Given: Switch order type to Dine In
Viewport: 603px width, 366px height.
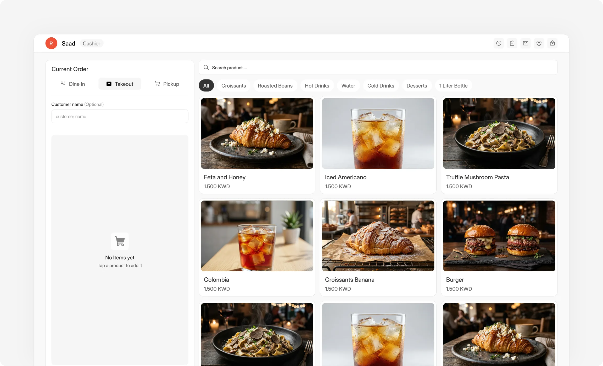Looking at the screenshot, I should point(73,84).
